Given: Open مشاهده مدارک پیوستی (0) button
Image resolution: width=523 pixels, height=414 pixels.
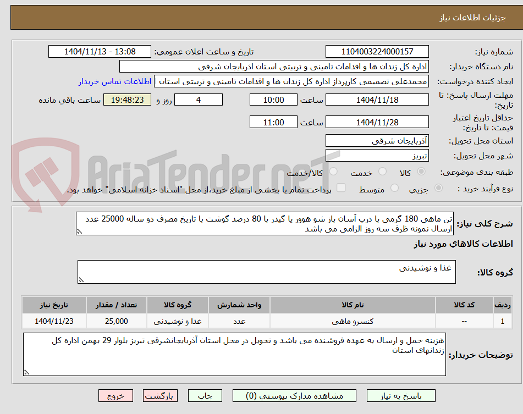Looking at the screenshot, I should [294, 396].
